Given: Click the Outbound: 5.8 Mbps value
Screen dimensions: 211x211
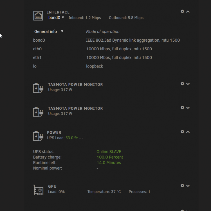Looking at the screenshot, I should 126,18.
